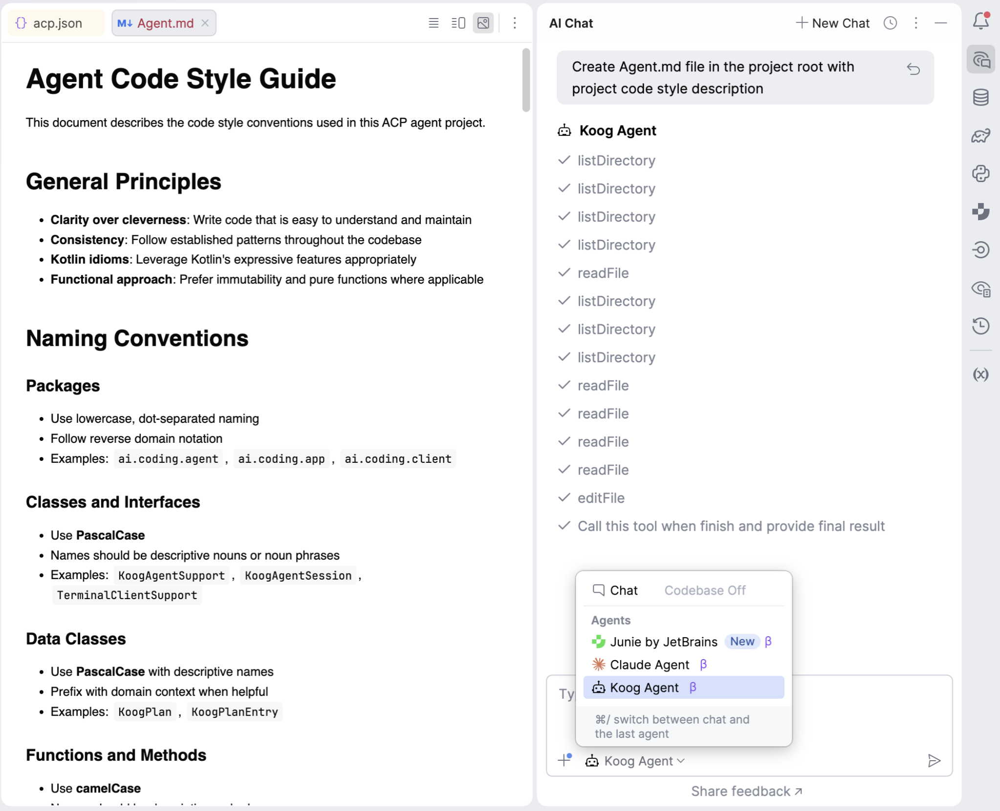Click the add attachment plus icon

[565, 760]
